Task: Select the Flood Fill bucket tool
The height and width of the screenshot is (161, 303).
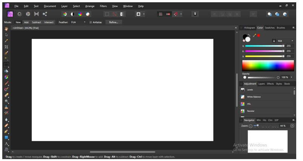Action: tap(6, 71)
